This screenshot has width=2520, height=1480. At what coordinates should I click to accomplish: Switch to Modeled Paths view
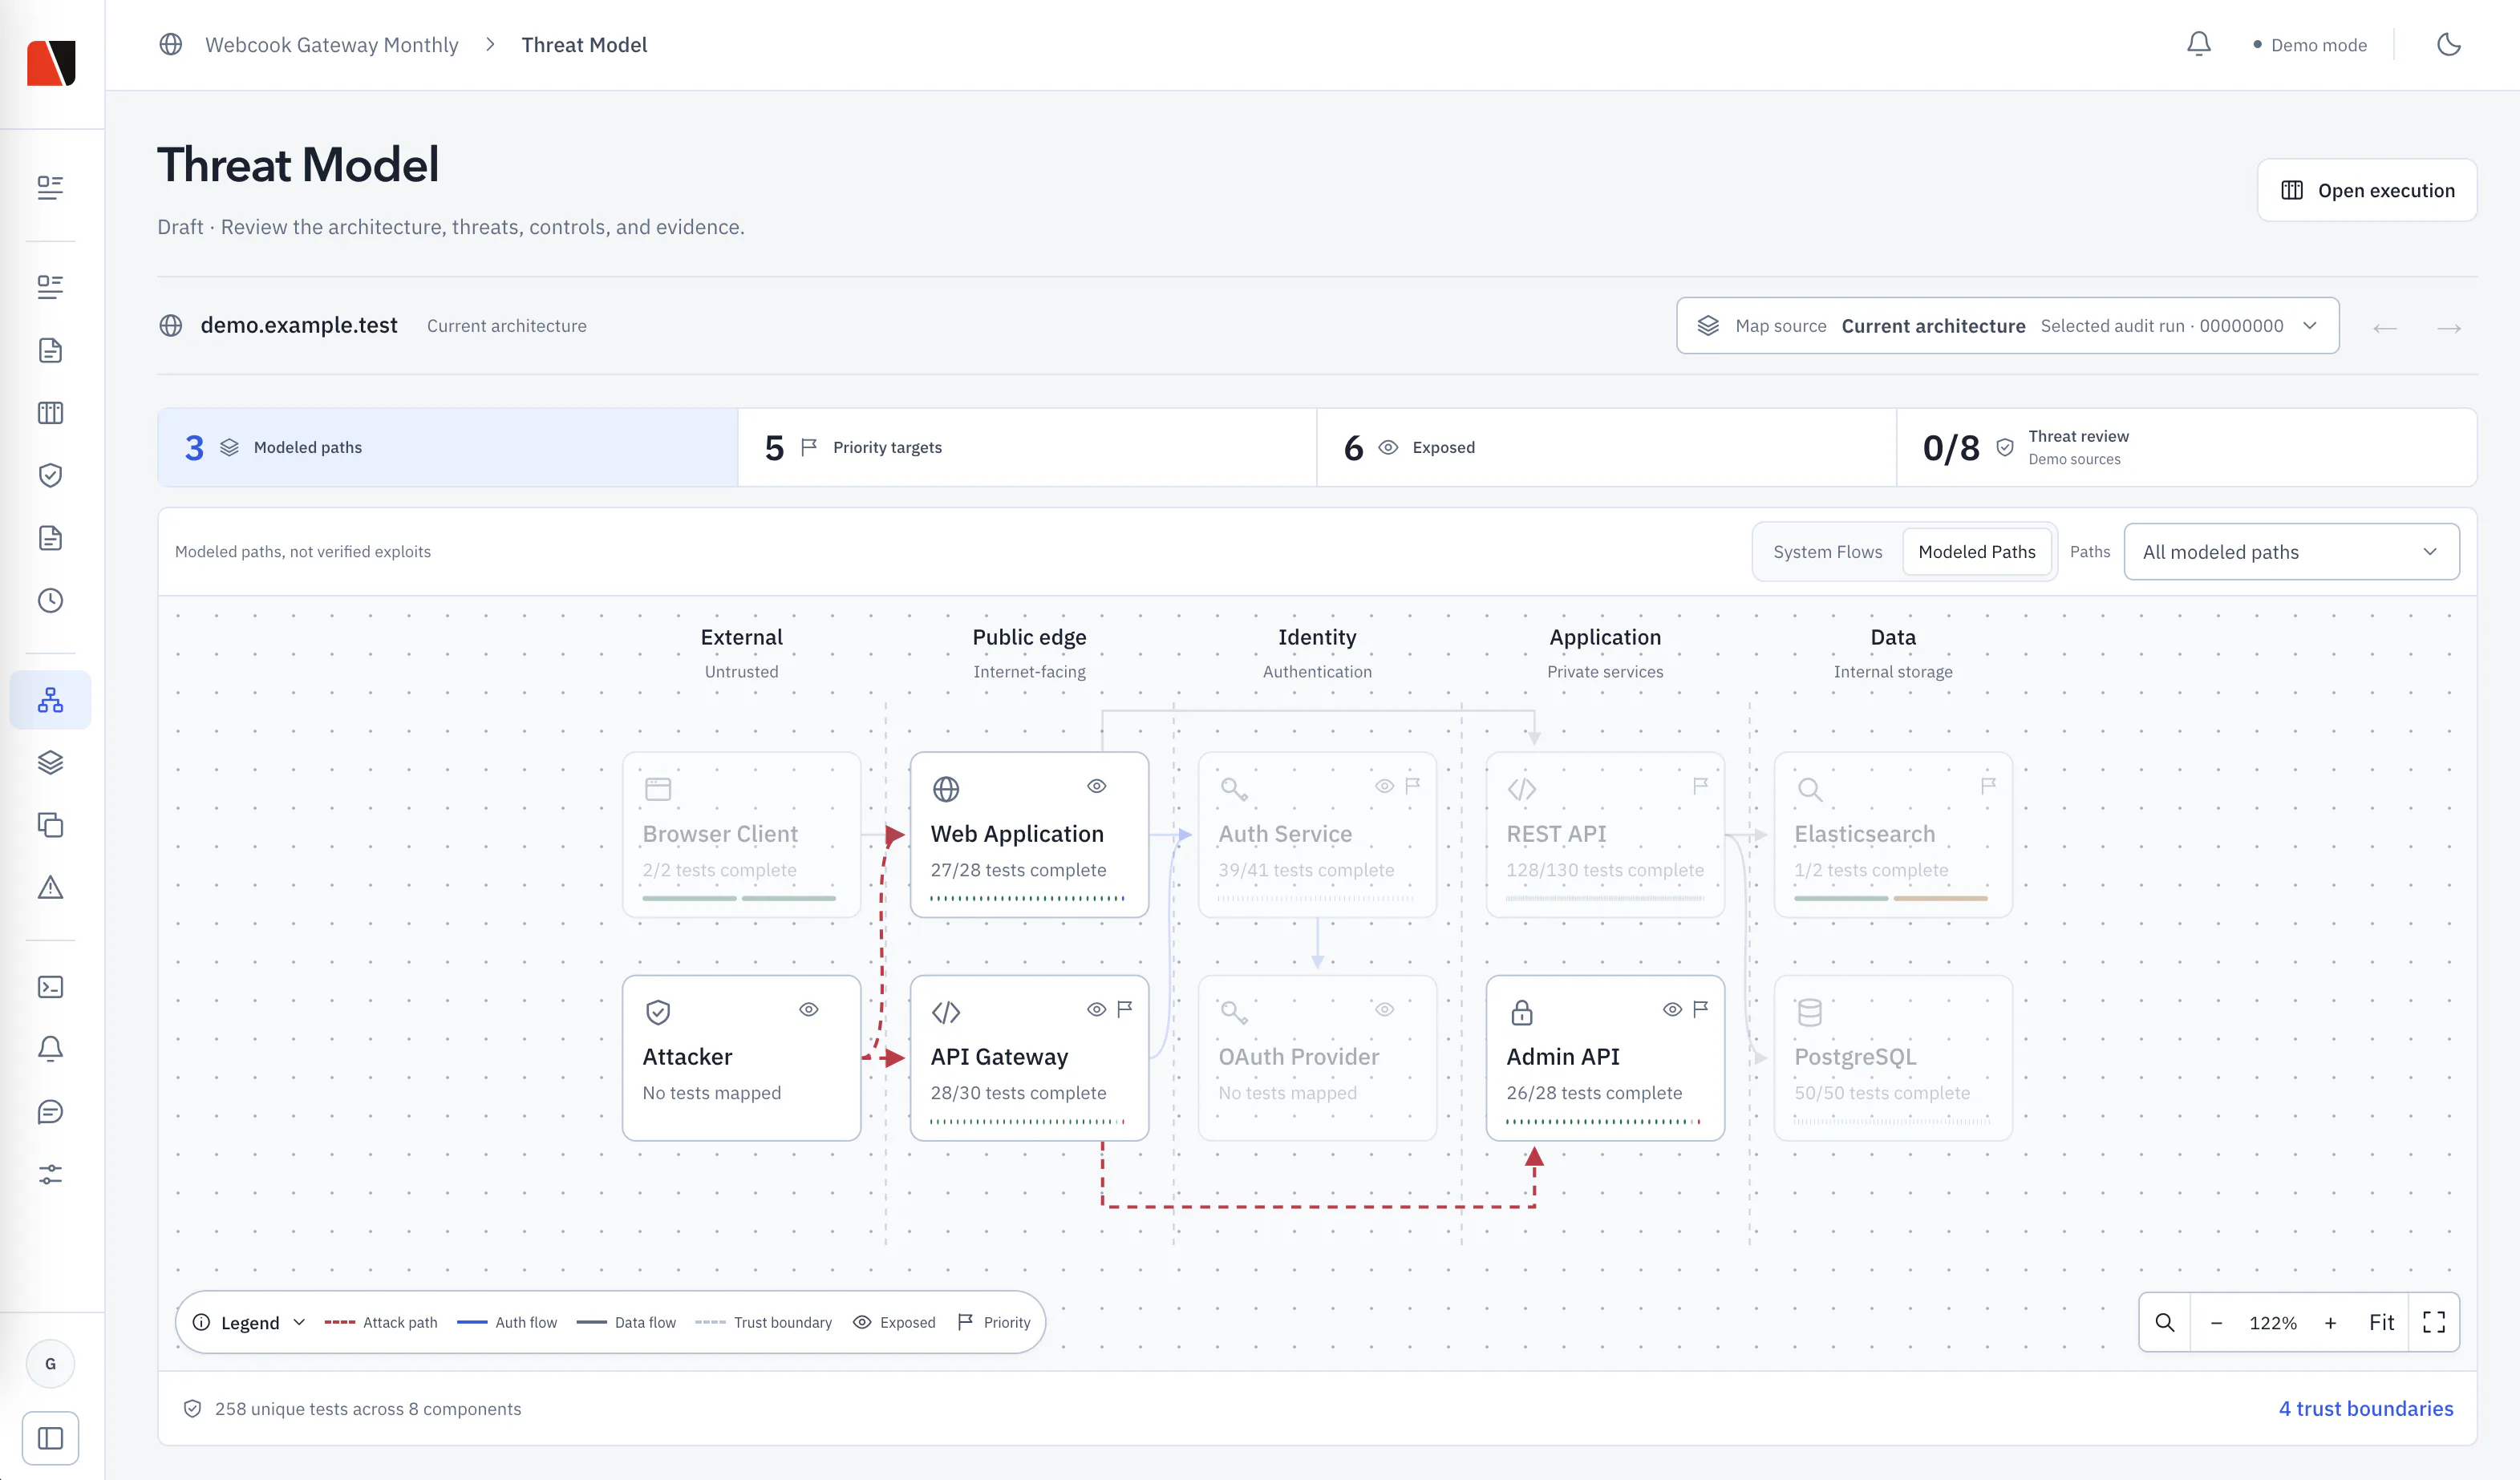click(1976, 552)
